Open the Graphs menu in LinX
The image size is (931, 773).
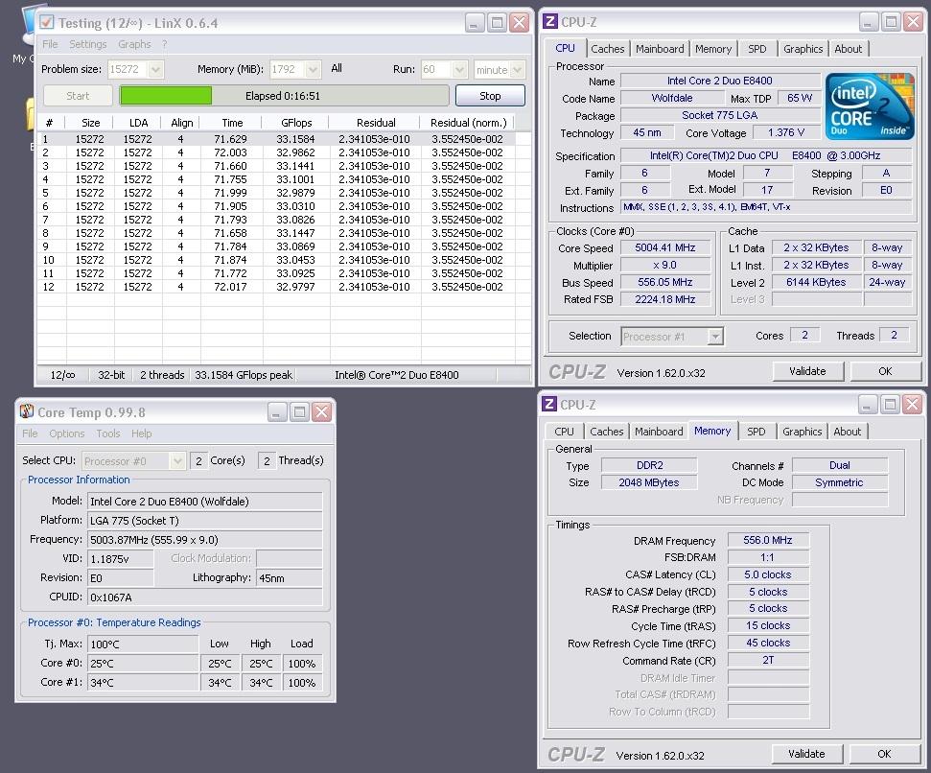tap(134, 44)
